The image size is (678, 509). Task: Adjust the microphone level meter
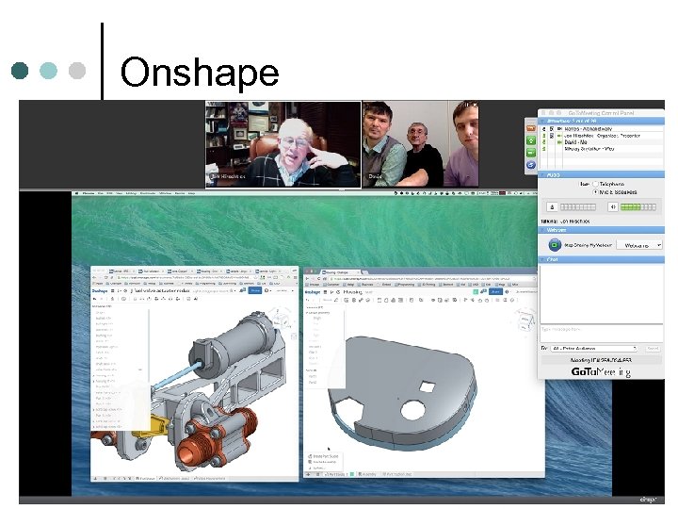pos(577,207)
